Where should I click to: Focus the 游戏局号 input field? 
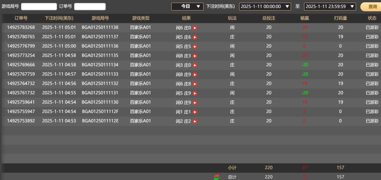tap(39, 7)
